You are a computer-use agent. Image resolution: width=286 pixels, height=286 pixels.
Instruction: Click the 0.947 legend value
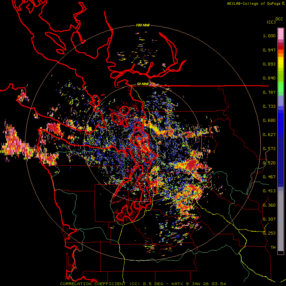pos(269,50)
